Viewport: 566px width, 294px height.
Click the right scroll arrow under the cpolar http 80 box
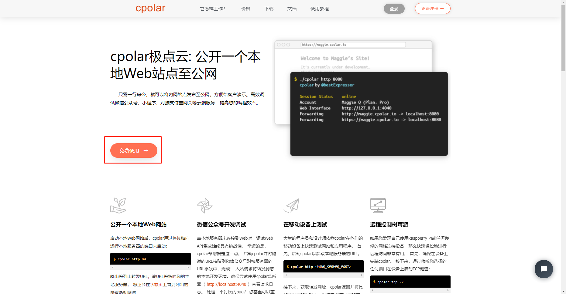189,267
